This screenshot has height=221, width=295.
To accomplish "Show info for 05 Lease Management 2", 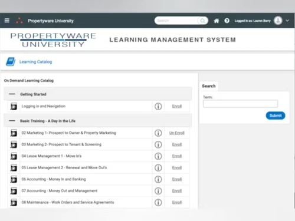I will [x=158, y=168].
